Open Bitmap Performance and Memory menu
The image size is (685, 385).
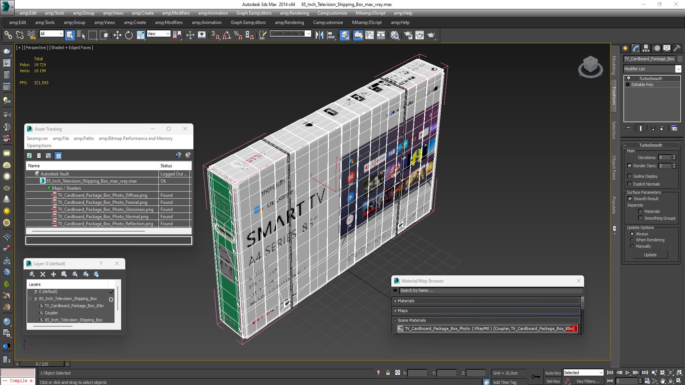[136, 138]
